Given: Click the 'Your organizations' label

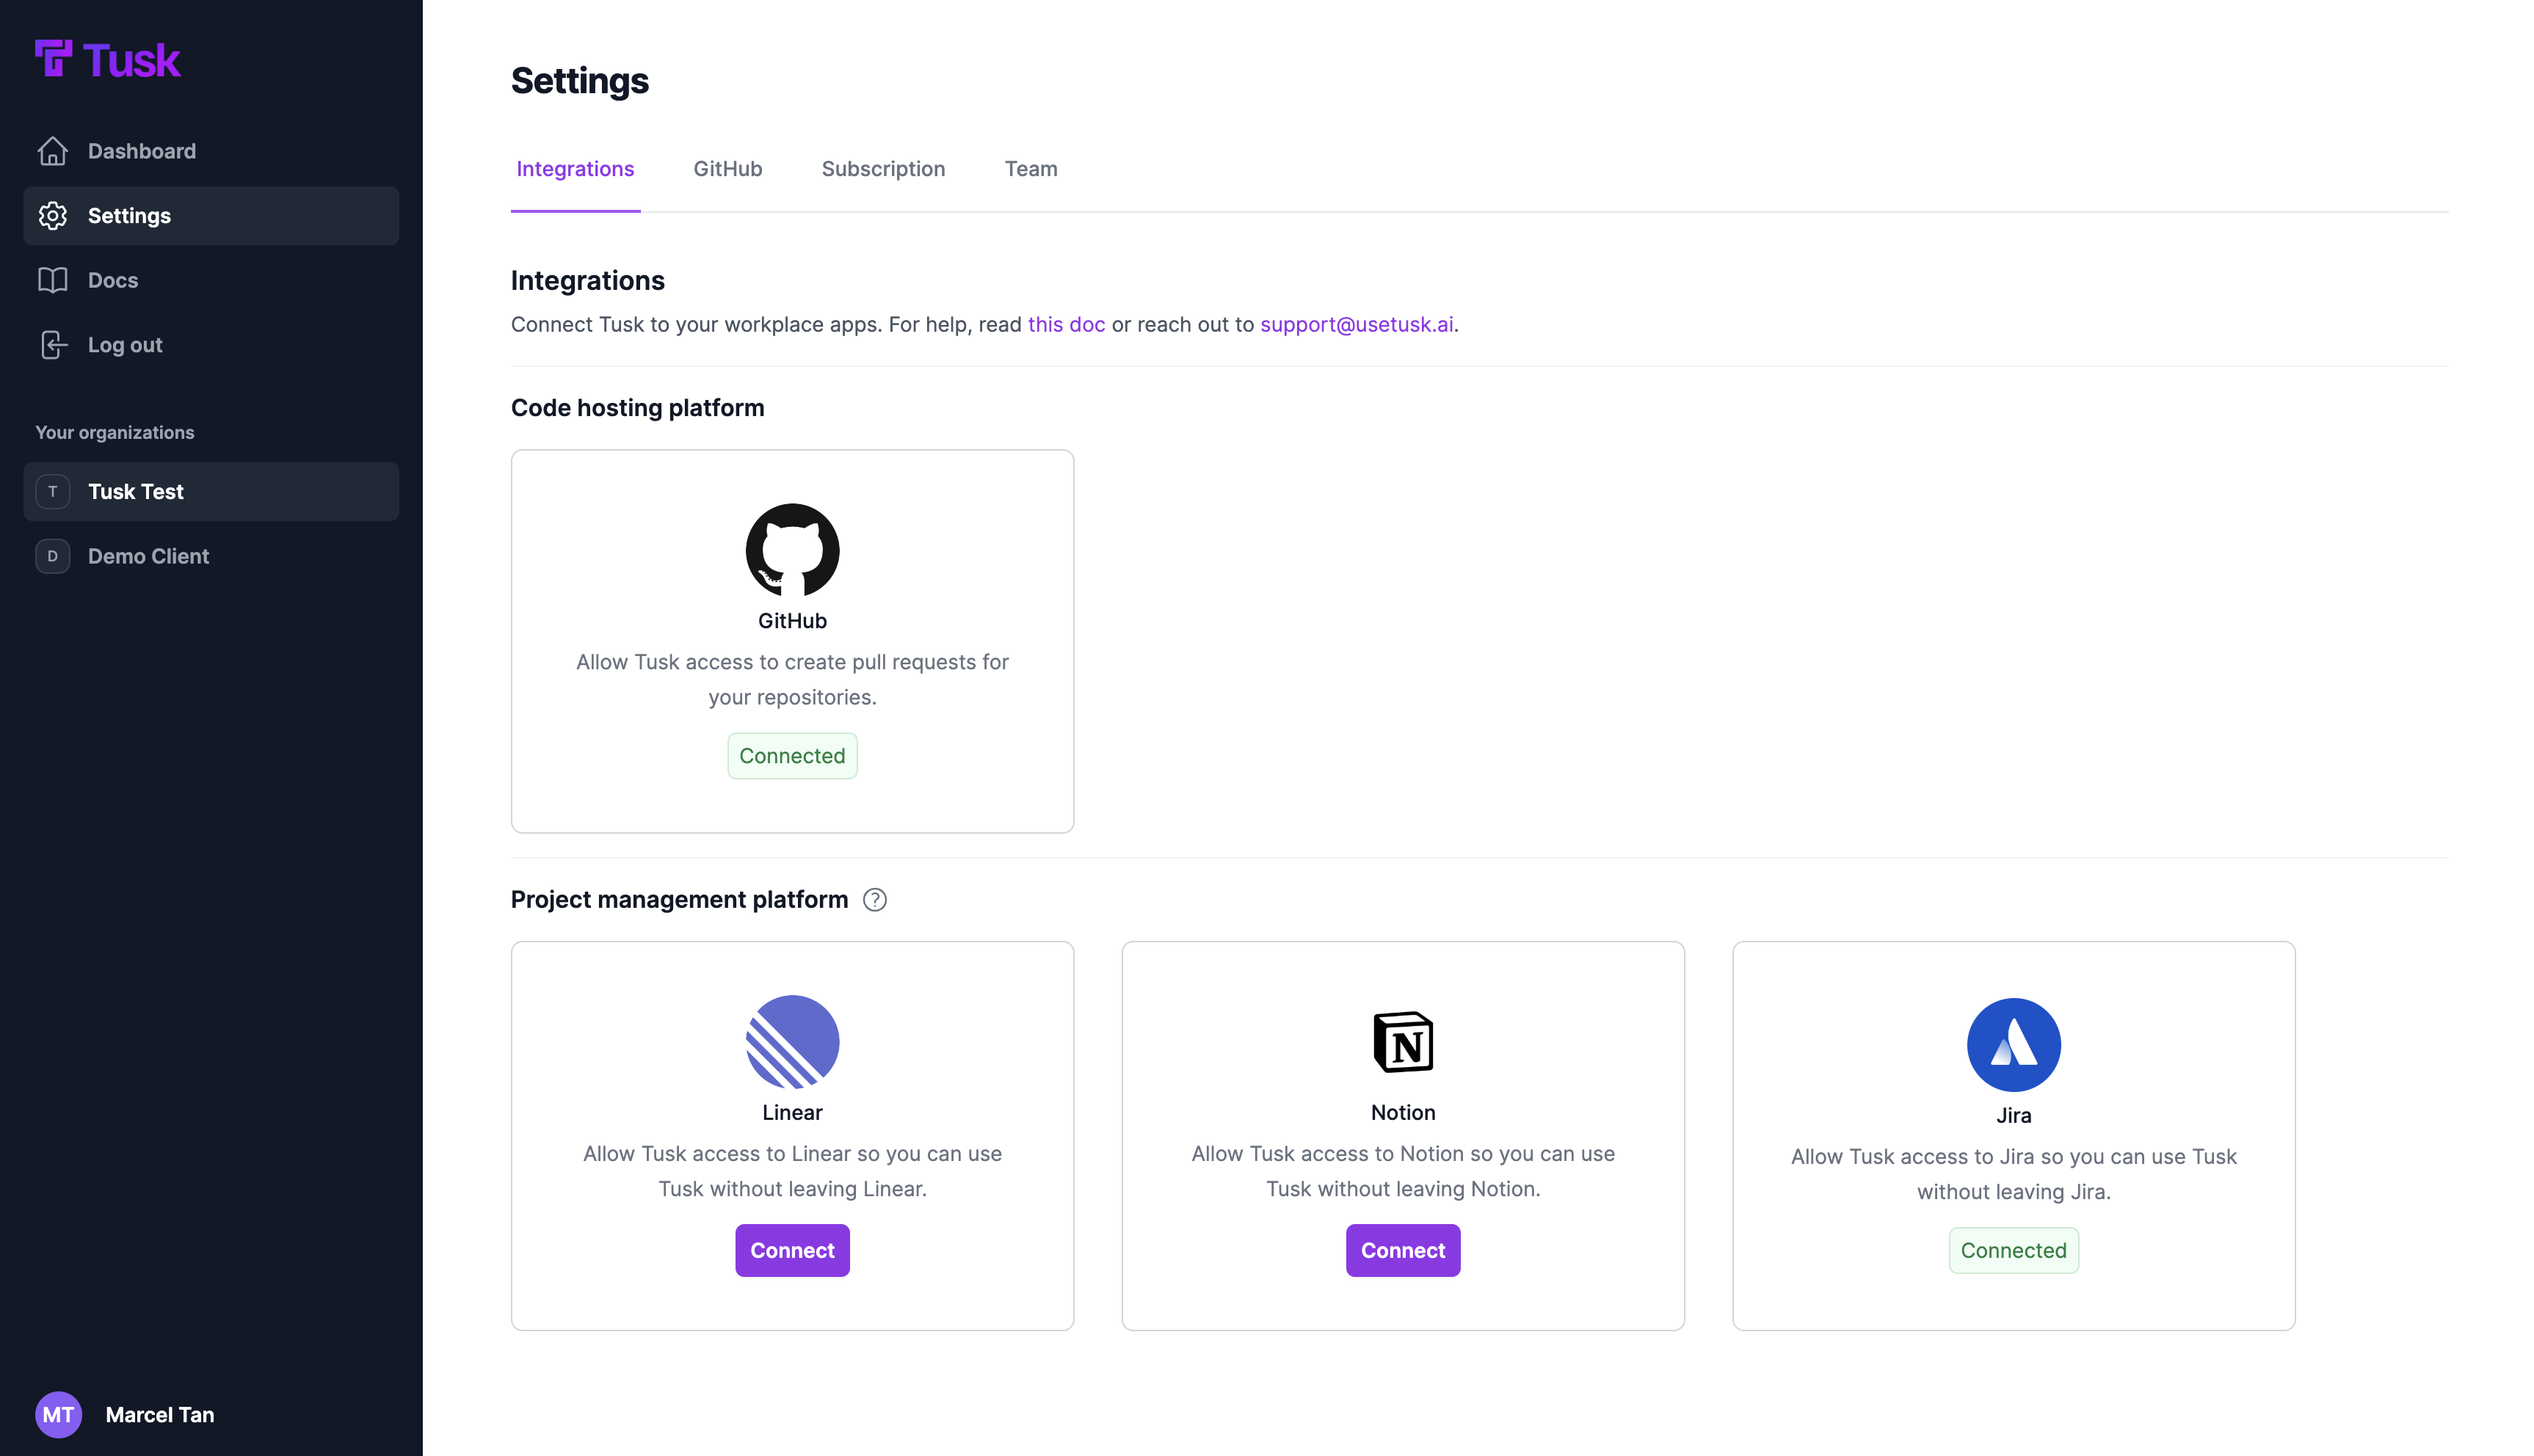Looking at the screenshot, I should pos(115,432).
